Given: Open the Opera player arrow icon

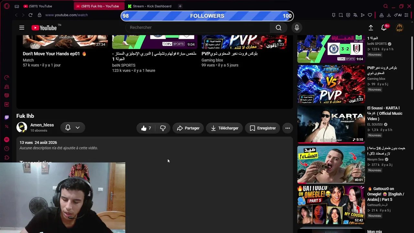Looking at the screenshot, I should [x=363, y=15].
